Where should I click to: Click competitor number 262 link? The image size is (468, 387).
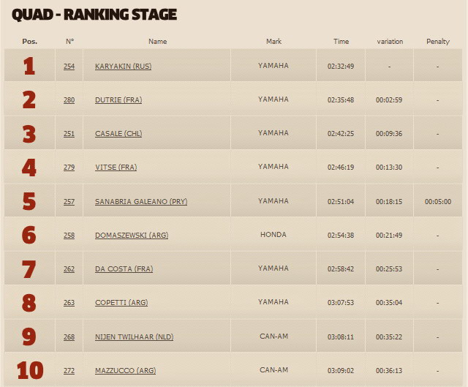click(x=69, y=269)
